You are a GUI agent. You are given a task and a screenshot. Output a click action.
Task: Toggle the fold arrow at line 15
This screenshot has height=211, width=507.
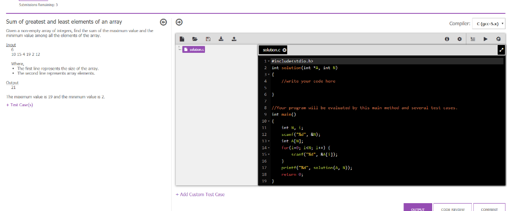pyautogui.click(x=269, y=155)
